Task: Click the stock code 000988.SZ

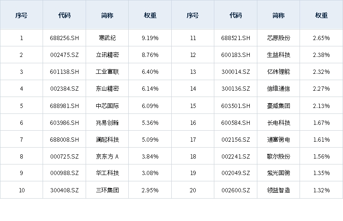Action: click(64, 173)
